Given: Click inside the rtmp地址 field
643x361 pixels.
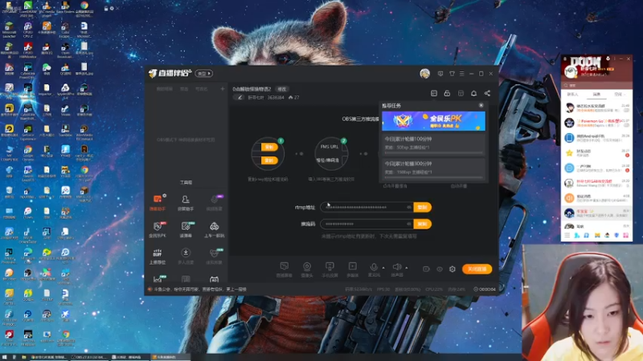Looking at the screenshot, I should 367,207.
